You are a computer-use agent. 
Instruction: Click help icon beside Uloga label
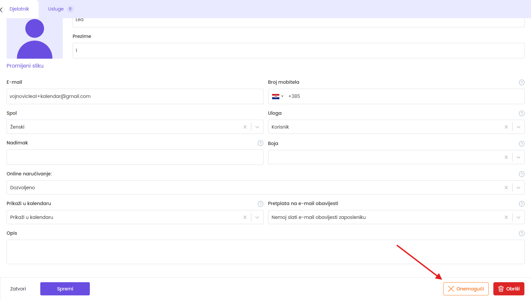point(521,113)
